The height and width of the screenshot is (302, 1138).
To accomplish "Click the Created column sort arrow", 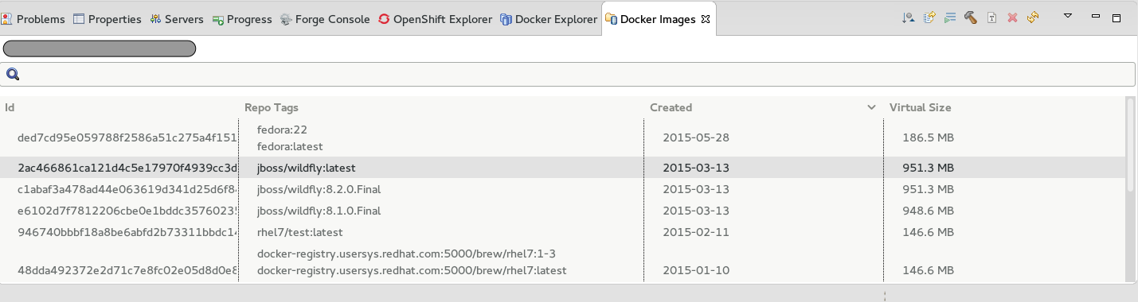I will 871,107.
